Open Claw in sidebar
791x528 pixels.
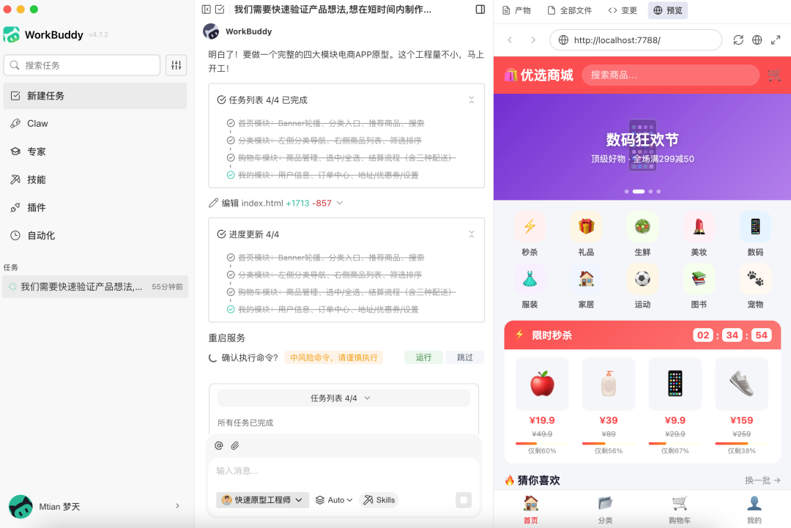tap(94, 124)
